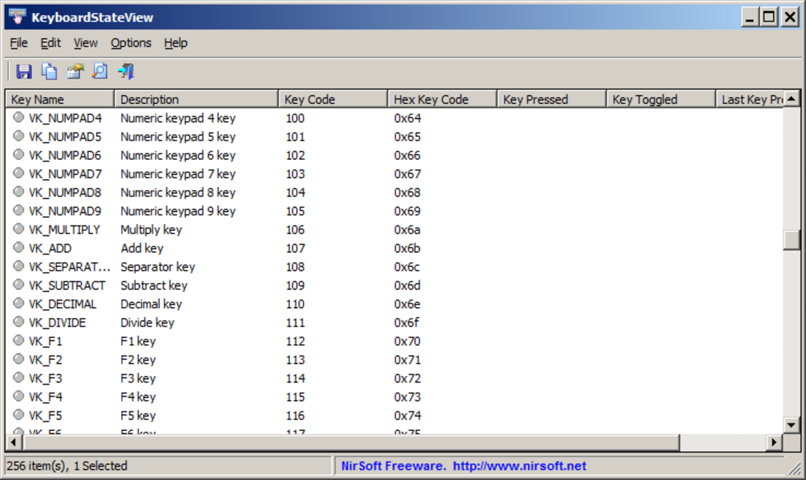Screen dimensions: 806x480
Task: Click the Find magnifier toolbar icon
Action: [x=100, y=71]
